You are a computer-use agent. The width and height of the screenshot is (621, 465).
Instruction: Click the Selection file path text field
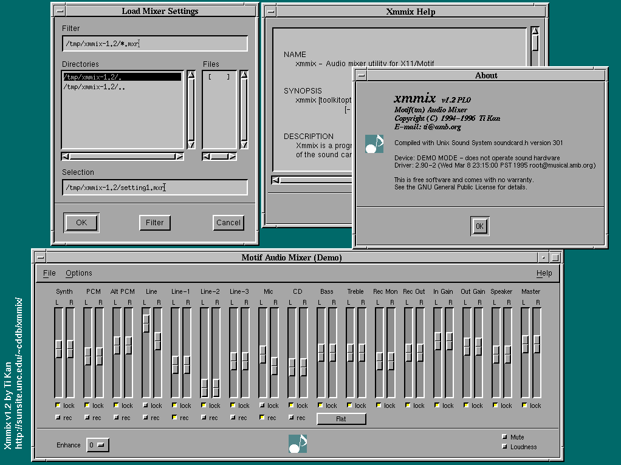tap(154, 188)
